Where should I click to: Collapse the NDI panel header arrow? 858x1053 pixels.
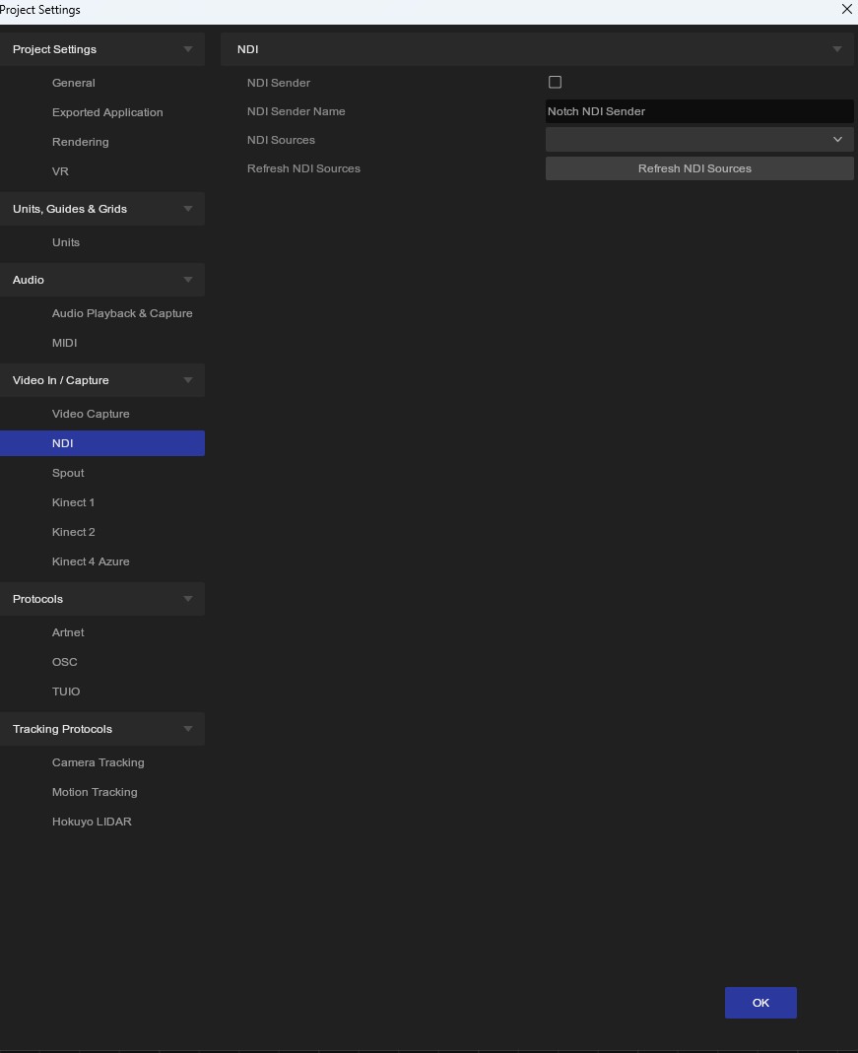836,49
